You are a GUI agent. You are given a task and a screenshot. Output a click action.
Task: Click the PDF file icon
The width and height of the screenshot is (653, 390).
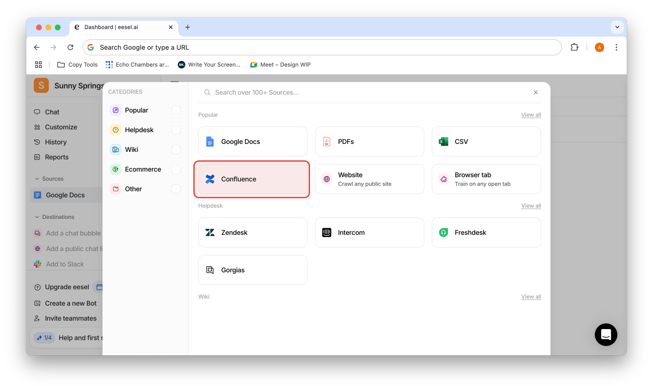[x=326, y=142]
